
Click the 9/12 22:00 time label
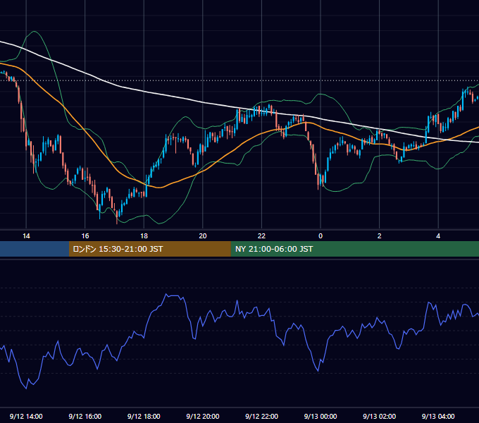261,416
